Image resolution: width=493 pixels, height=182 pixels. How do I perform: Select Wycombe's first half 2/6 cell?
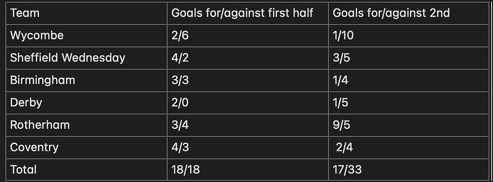tap(248, 35)
